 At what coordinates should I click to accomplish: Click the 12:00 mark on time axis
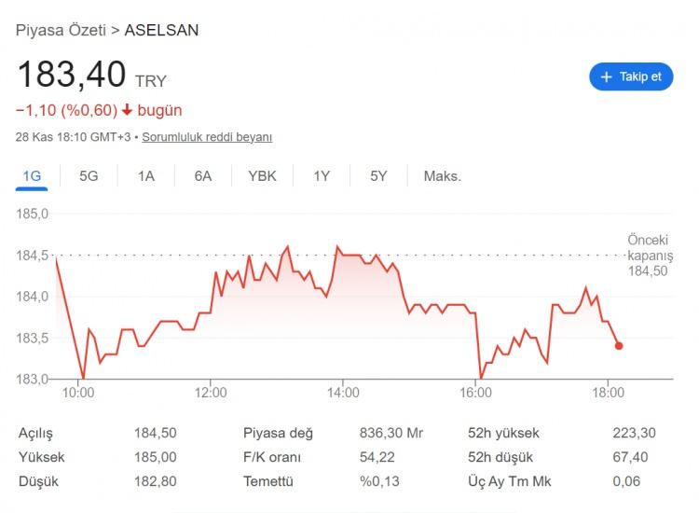click(211, 393)
